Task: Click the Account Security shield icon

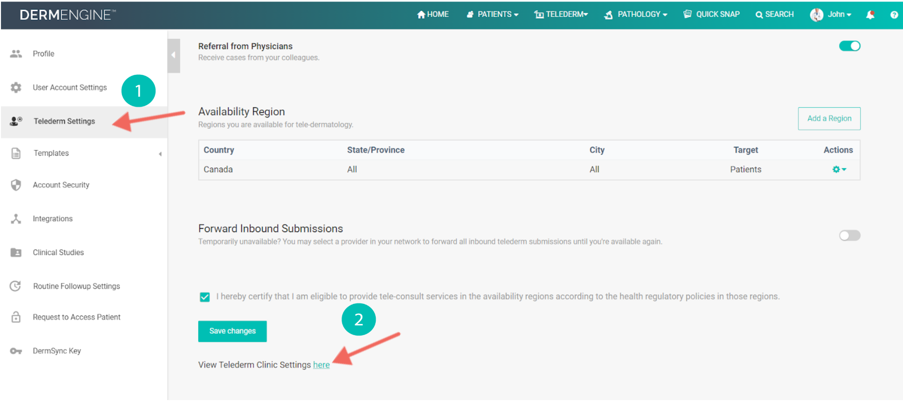Action: 16,185
